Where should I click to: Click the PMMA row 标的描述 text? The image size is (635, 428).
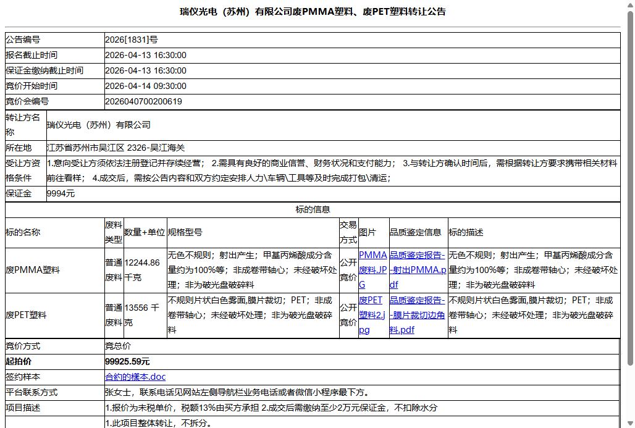click(x=533, y=270)
